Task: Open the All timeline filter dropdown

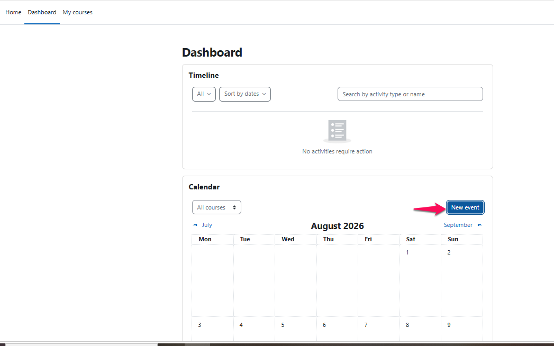Action: click(x=204, y=94)
